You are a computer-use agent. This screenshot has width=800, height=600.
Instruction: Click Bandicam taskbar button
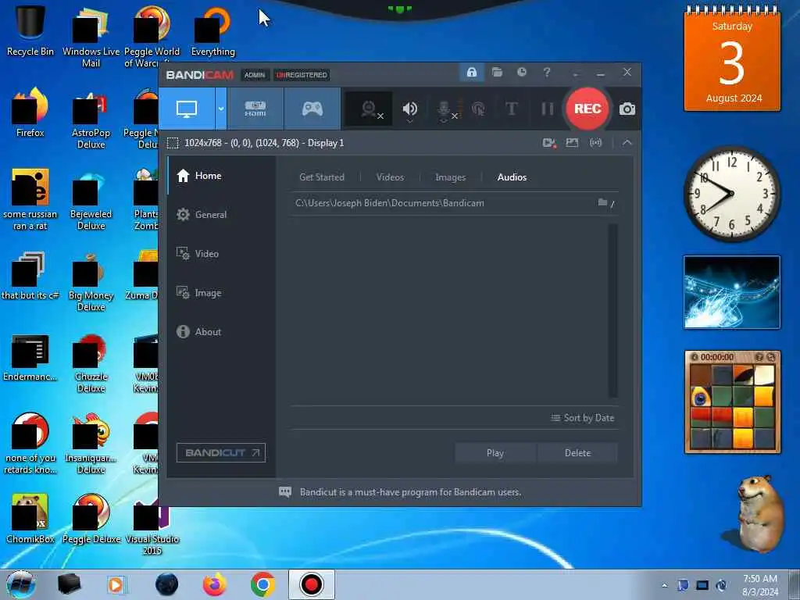311,584
